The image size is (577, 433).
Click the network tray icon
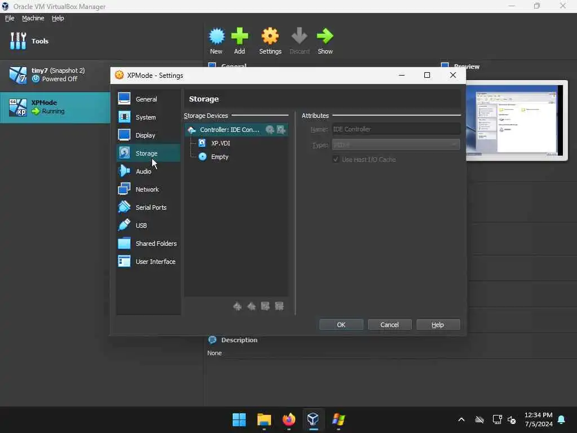(x=497, y=419)
